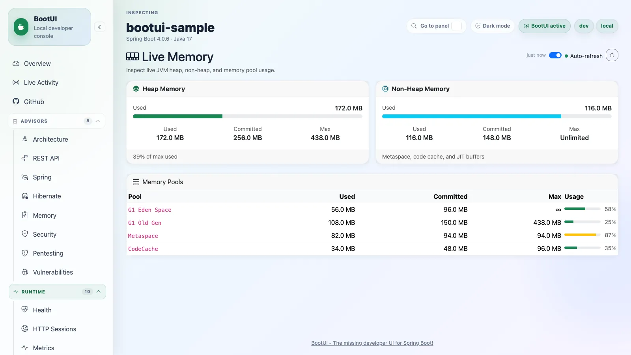This screenshot has width=631, height=355.
Task: Click the keyboard shortcut box in Go to panel
Action: pyautogui.click(x=456, y=26)
